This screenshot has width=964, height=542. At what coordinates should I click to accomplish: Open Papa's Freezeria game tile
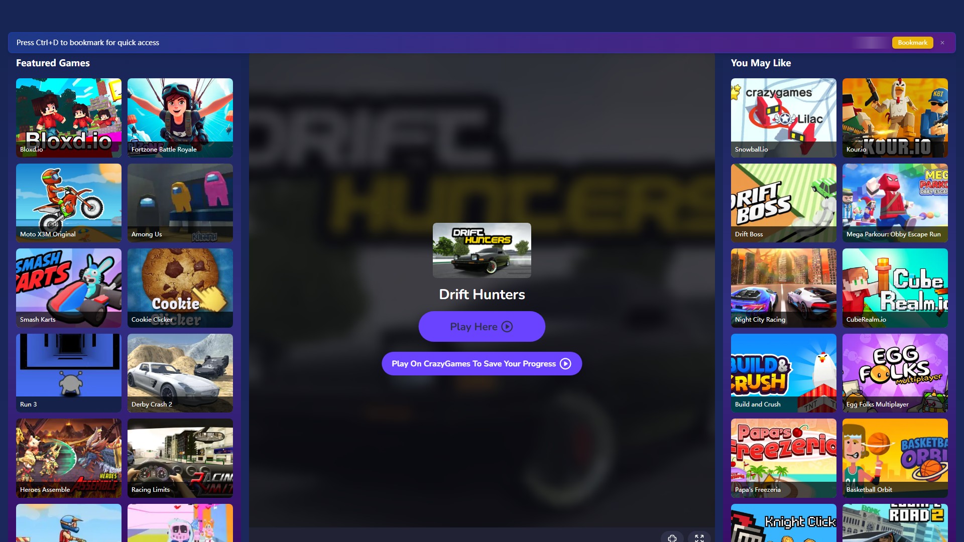click(783, 458)
